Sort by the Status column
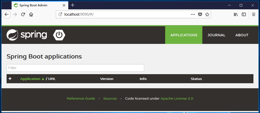The width and height of the screenshot is (260, 113). 196,79
